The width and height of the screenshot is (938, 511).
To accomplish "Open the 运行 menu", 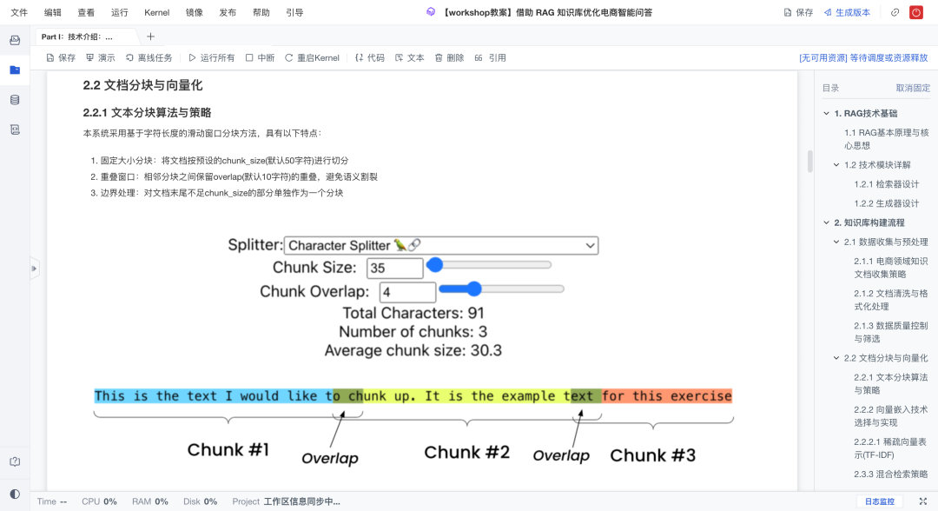I will [x=120, y=12].
